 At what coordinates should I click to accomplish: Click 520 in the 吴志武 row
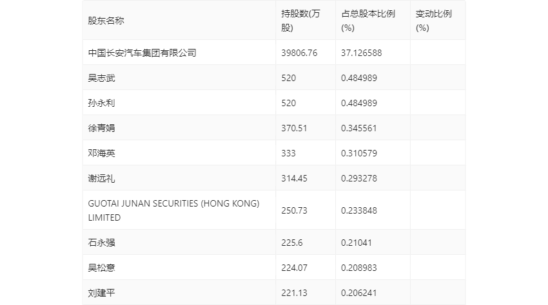[x=288, y=78]
